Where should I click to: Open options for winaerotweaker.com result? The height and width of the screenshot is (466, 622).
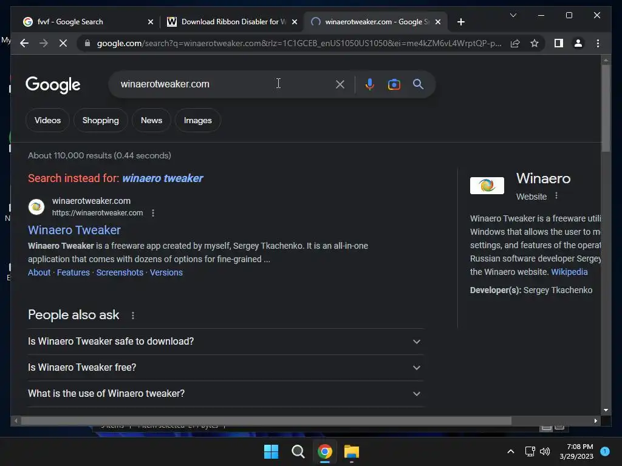(153, 213)
